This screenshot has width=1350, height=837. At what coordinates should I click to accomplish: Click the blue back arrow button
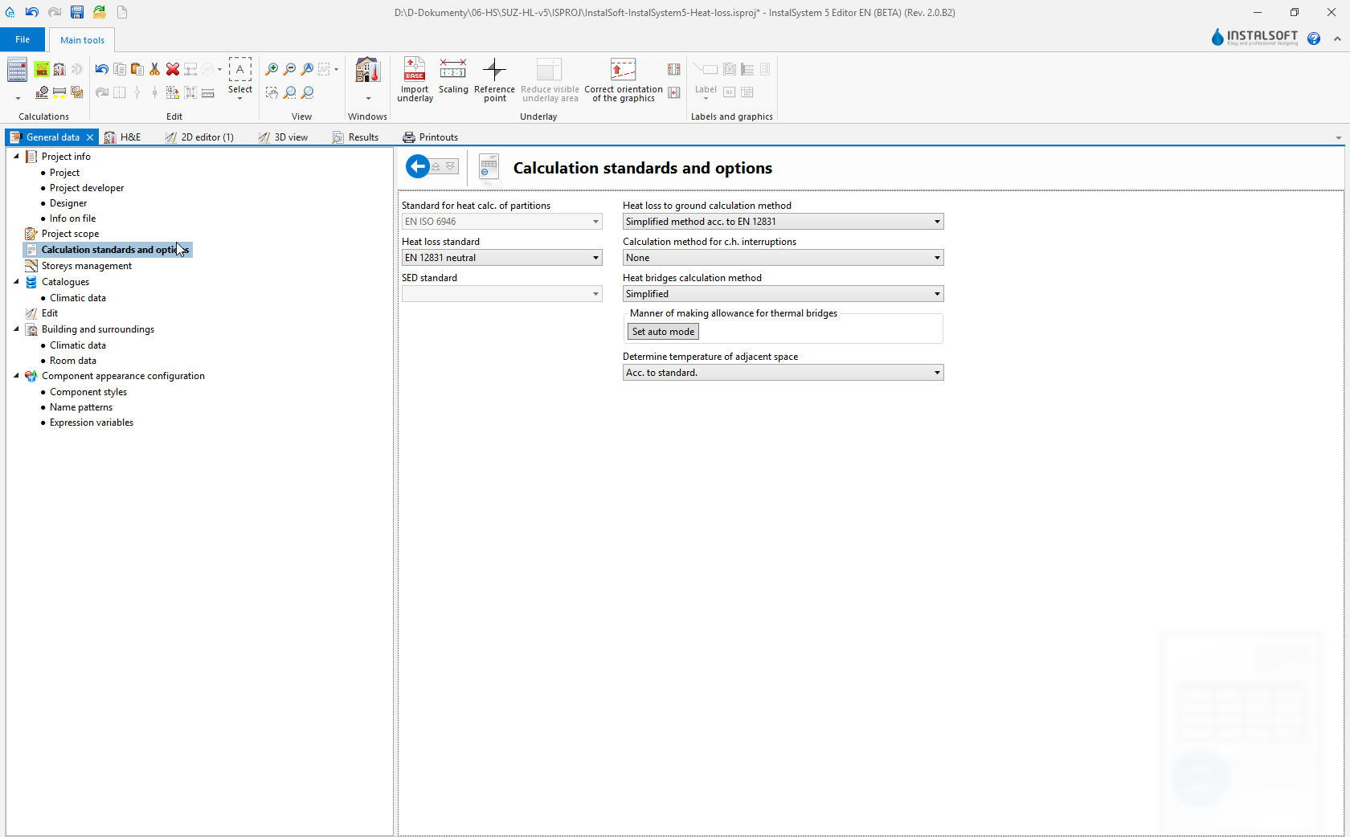[417, 166]
